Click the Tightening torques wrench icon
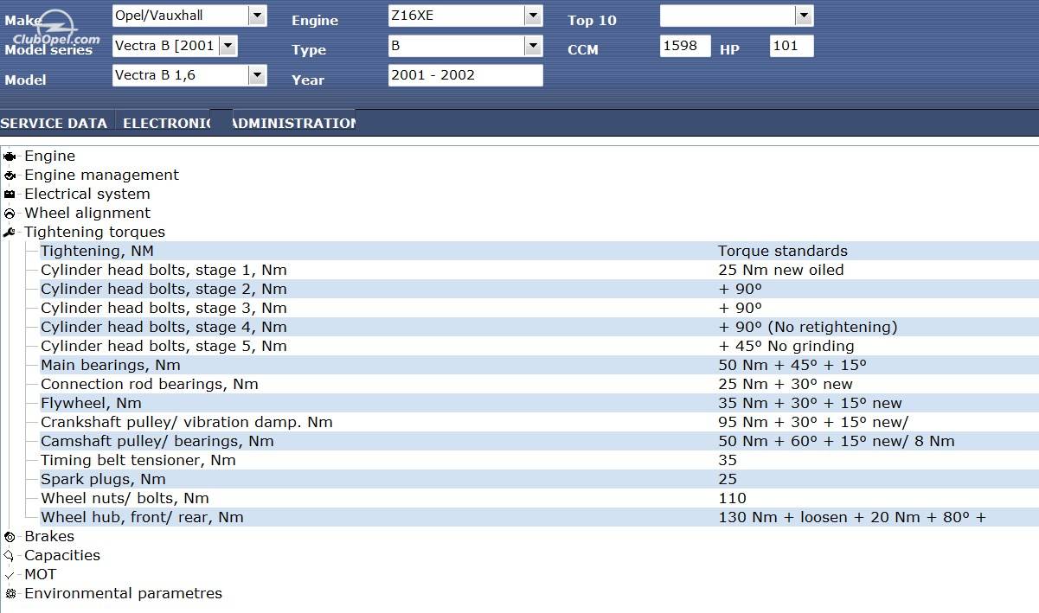The height and width of the screenshot is (613, 1039). (x=10, y=233)
